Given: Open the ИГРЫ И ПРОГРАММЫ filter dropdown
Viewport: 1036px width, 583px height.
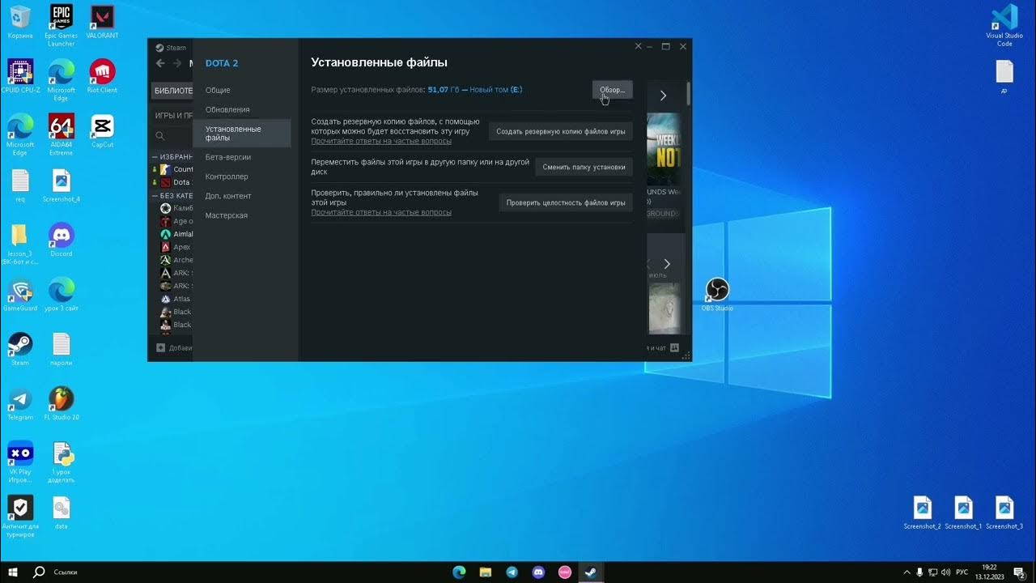Looking at the screenshot, I should pyautogui.click(x=172, y=116).
